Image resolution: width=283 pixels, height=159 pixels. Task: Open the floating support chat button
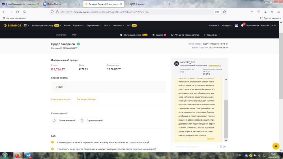click(x=276, y=146)
